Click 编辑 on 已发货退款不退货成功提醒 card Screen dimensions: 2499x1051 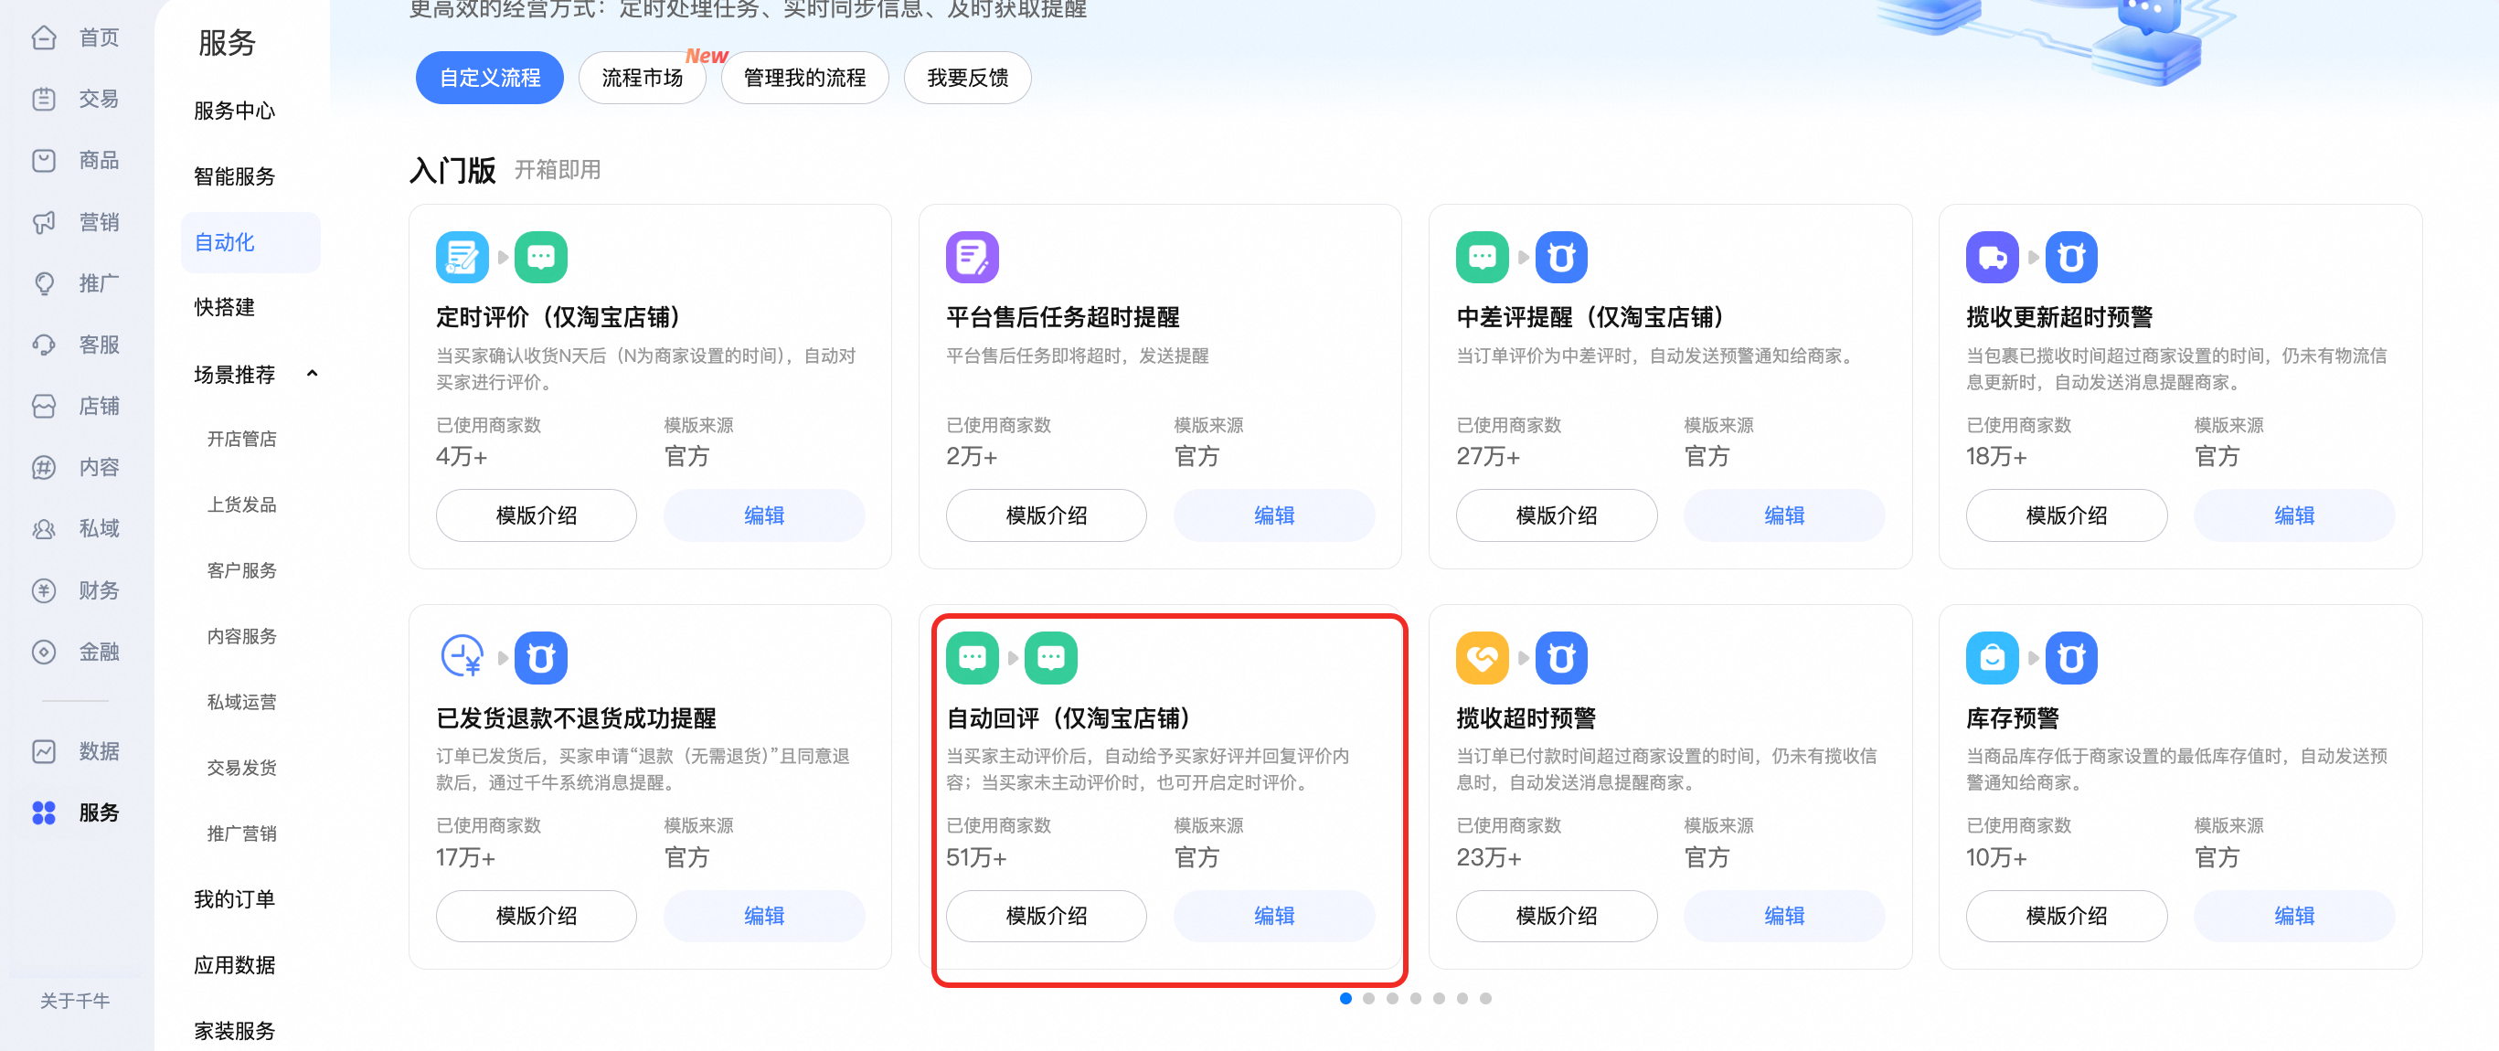pyautogui.click(x=763, y=917)
